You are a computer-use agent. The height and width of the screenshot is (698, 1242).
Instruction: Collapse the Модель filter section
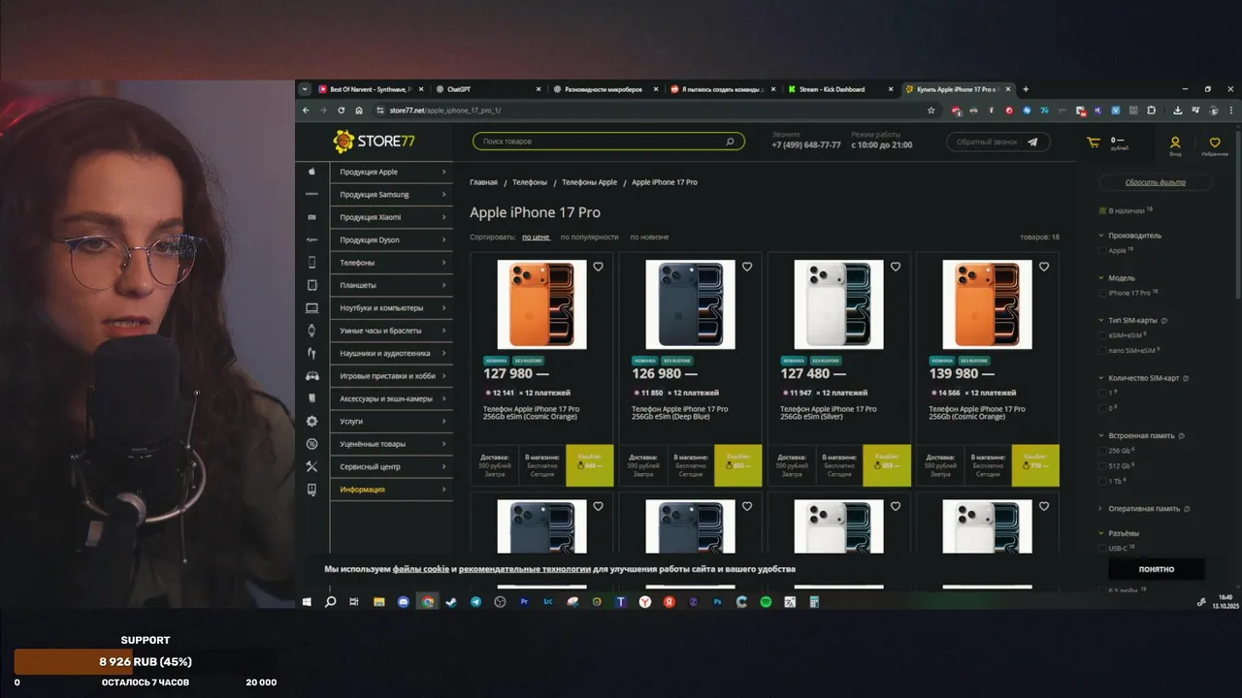(1101, 278)
